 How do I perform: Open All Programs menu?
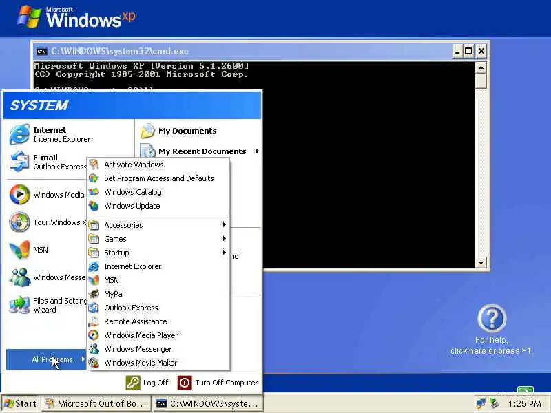(x=46, y=359)
